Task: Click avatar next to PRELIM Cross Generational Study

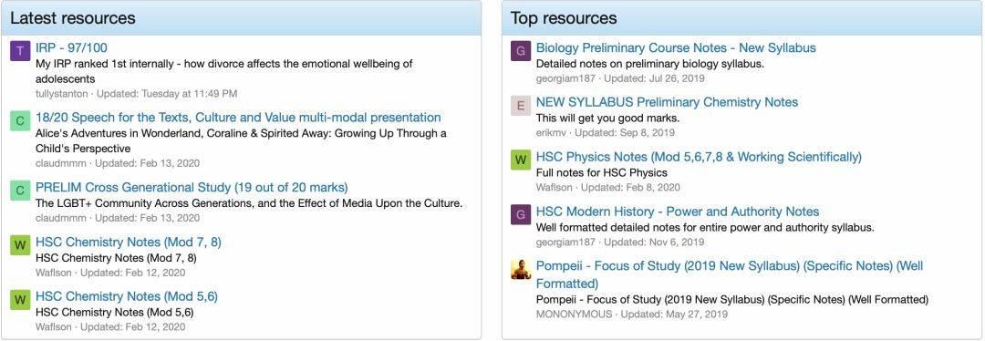Action: 20,191
